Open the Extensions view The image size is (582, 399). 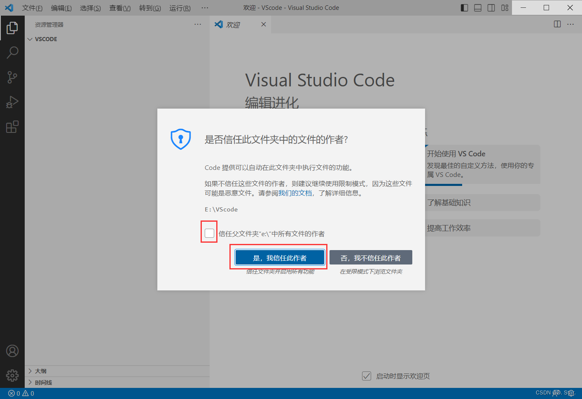[12, 127]
